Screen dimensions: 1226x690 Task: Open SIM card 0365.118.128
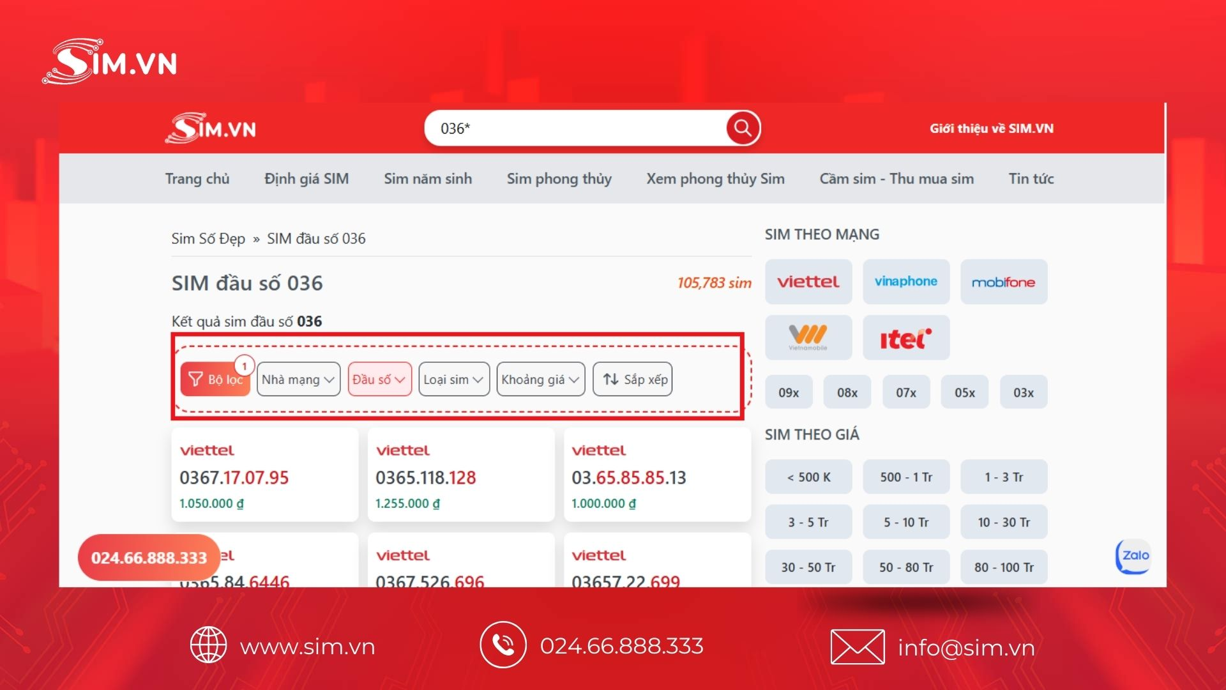pyautogui.click(x=461, y=475)
